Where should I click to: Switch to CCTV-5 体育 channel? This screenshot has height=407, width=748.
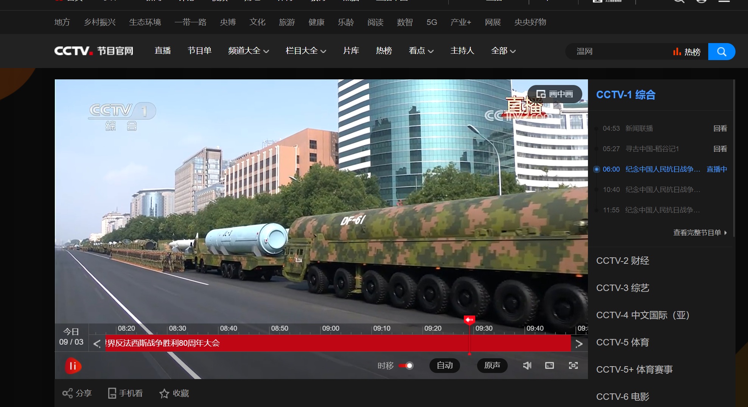[622, 342]
